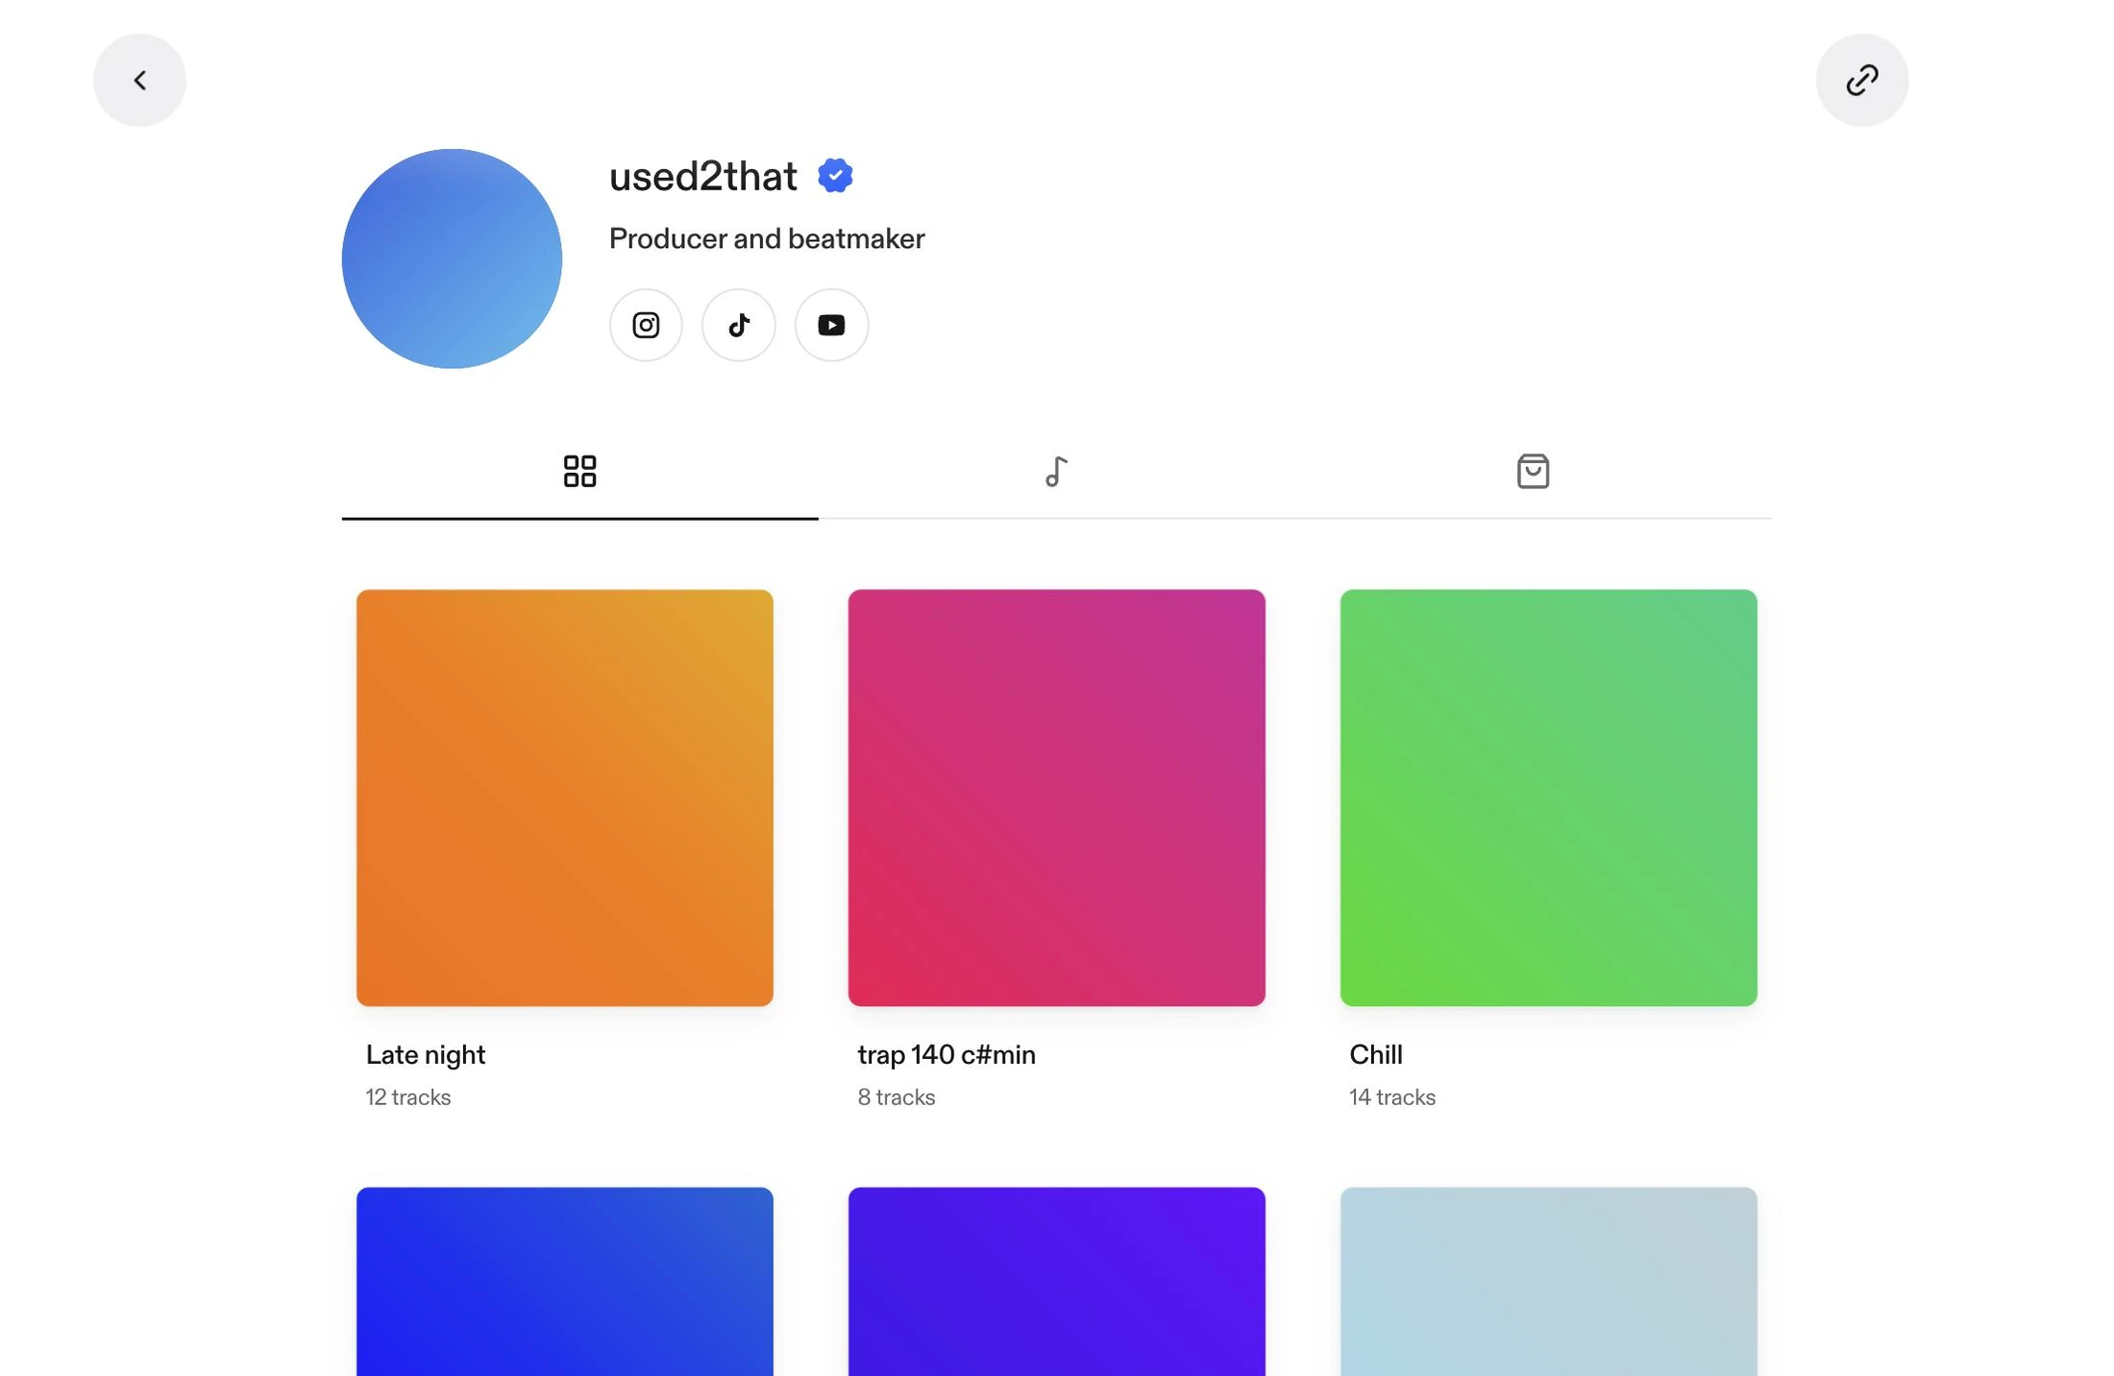Click the '12 tracks' label
This screenshot has height=1376, width=2114.
click(408, 1097)
